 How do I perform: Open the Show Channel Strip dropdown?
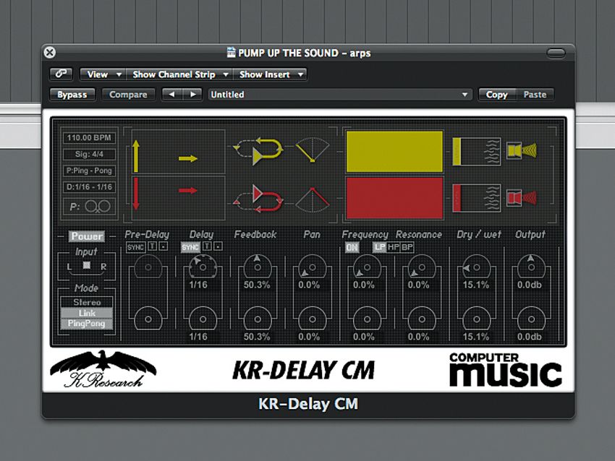179,73
